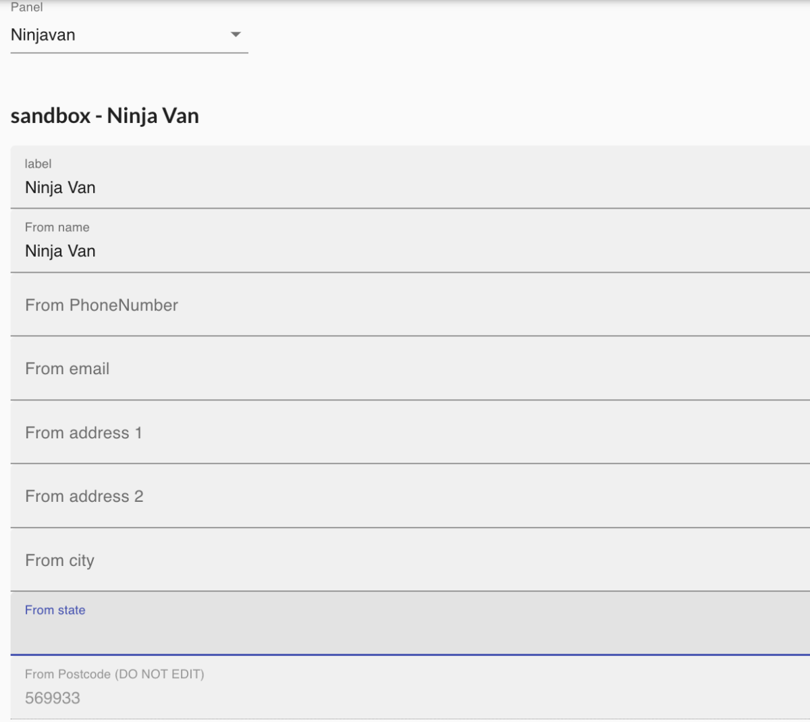Click the From state label

point(55,610)
